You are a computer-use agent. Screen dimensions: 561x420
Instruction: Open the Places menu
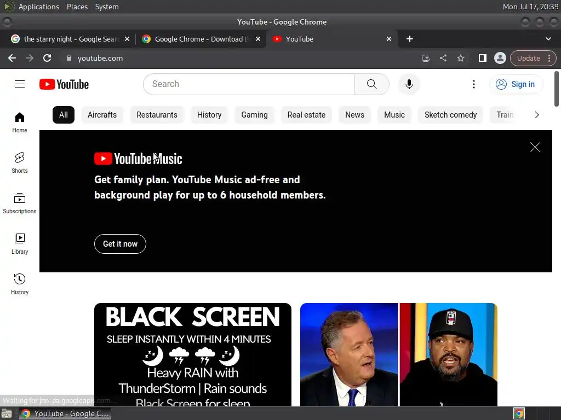point(77,7)
